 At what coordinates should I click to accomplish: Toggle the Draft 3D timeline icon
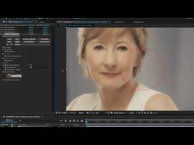click(x=66, y=121)
